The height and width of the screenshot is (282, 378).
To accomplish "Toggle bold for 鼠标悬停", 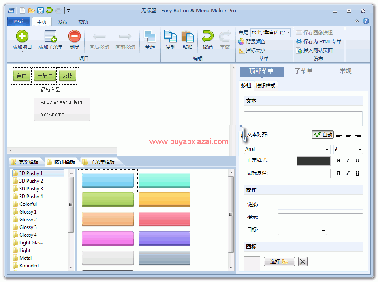I will click(x=338, y=173).
